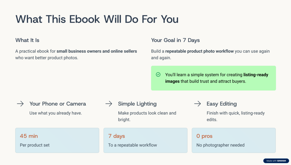Select the 7 days stat card
The height and width of the screenshot is (165, 291).
pyautogui.click(x=145, y=140)
